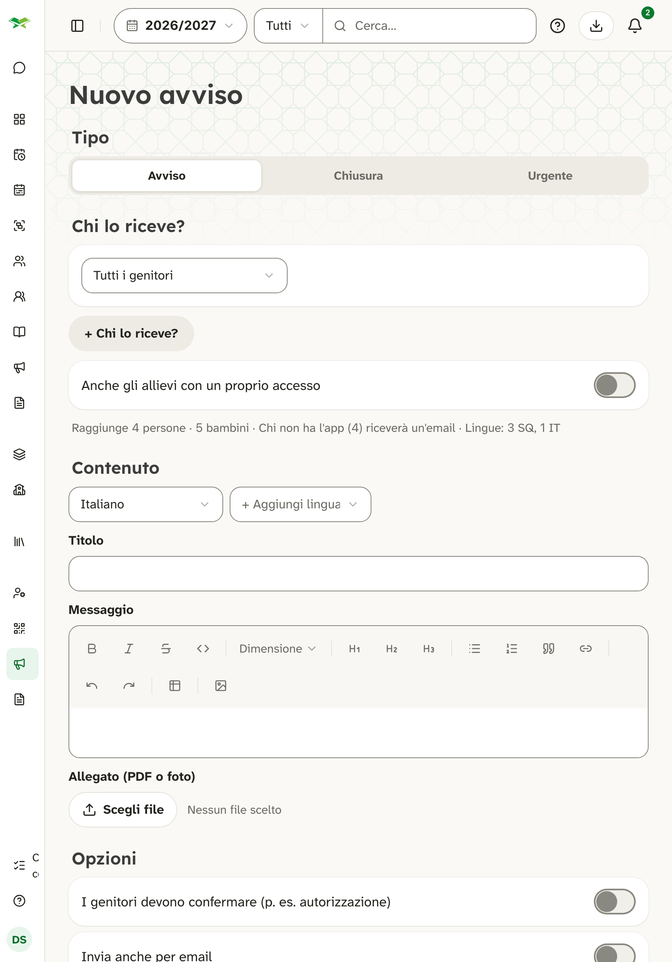The width and height of the screenshot is (672, 962).
Task: Open the DS user avatar
Action: click(19, 940)
